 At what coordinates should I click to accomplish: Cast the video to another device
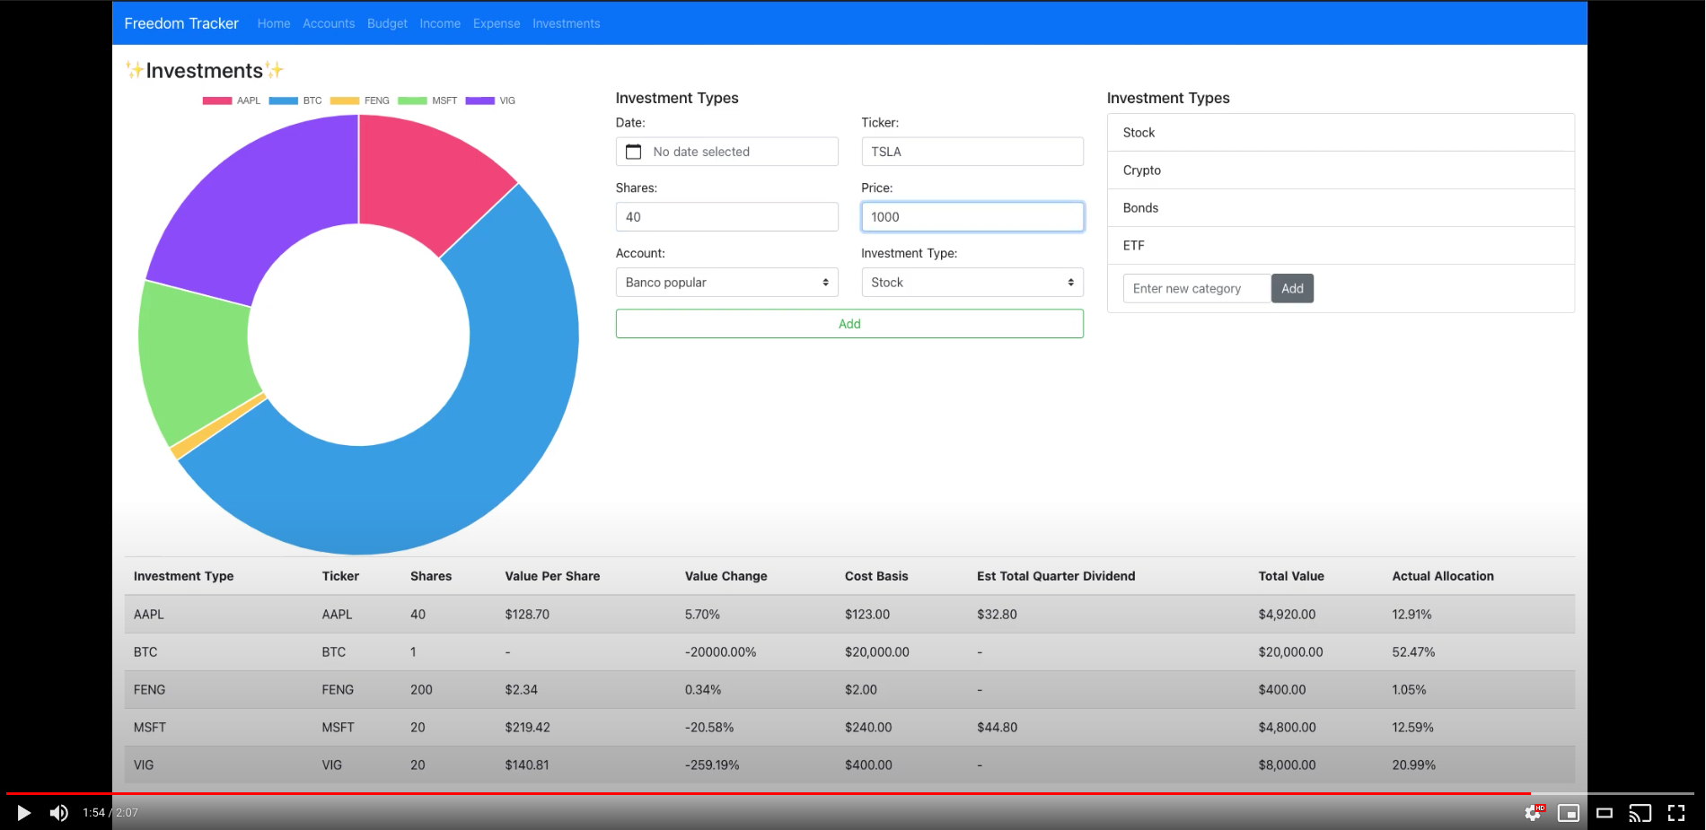click(1641, 813)
